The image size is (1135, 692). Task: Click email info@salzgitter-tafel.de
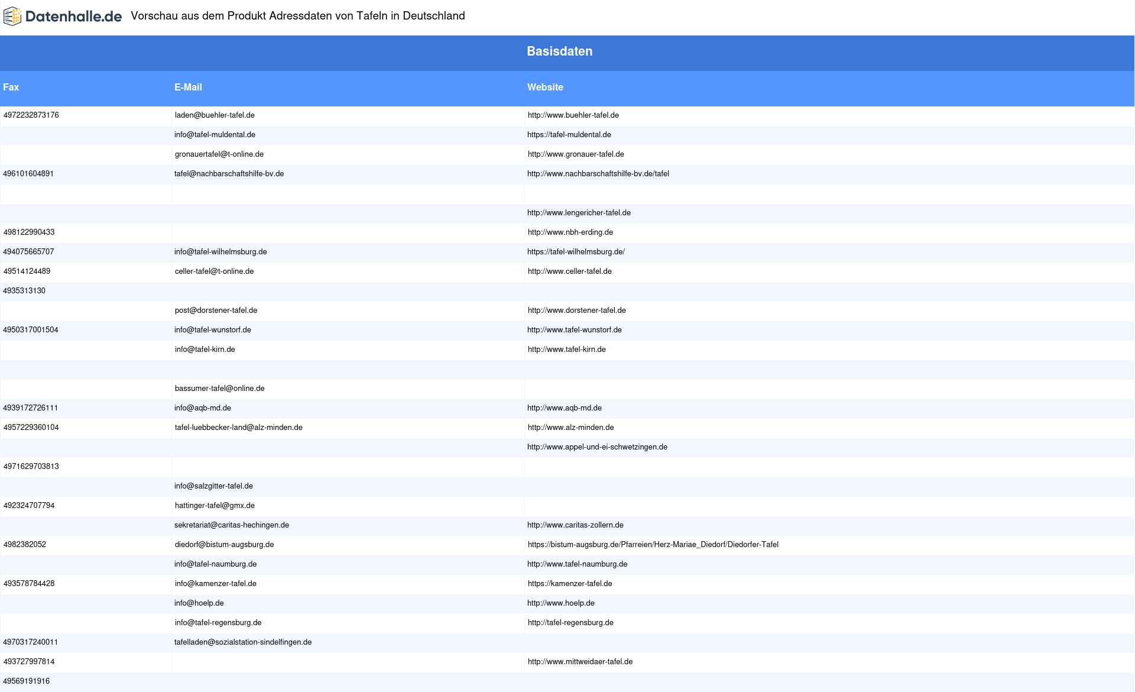tap(213, 486)
